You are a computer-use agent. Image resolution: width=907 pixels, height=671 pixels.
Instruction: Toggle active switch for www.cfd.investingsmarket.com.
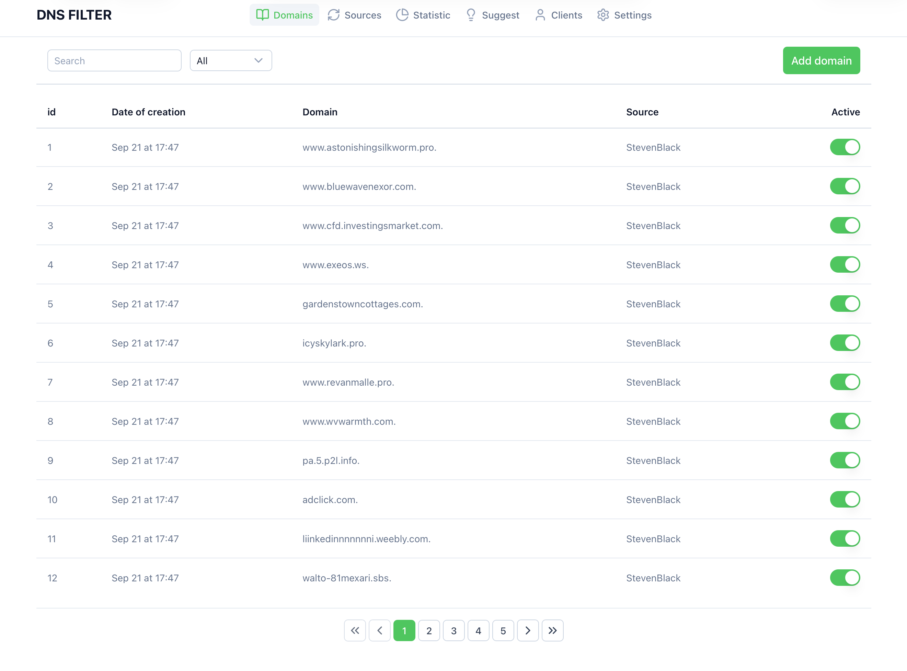845,225
